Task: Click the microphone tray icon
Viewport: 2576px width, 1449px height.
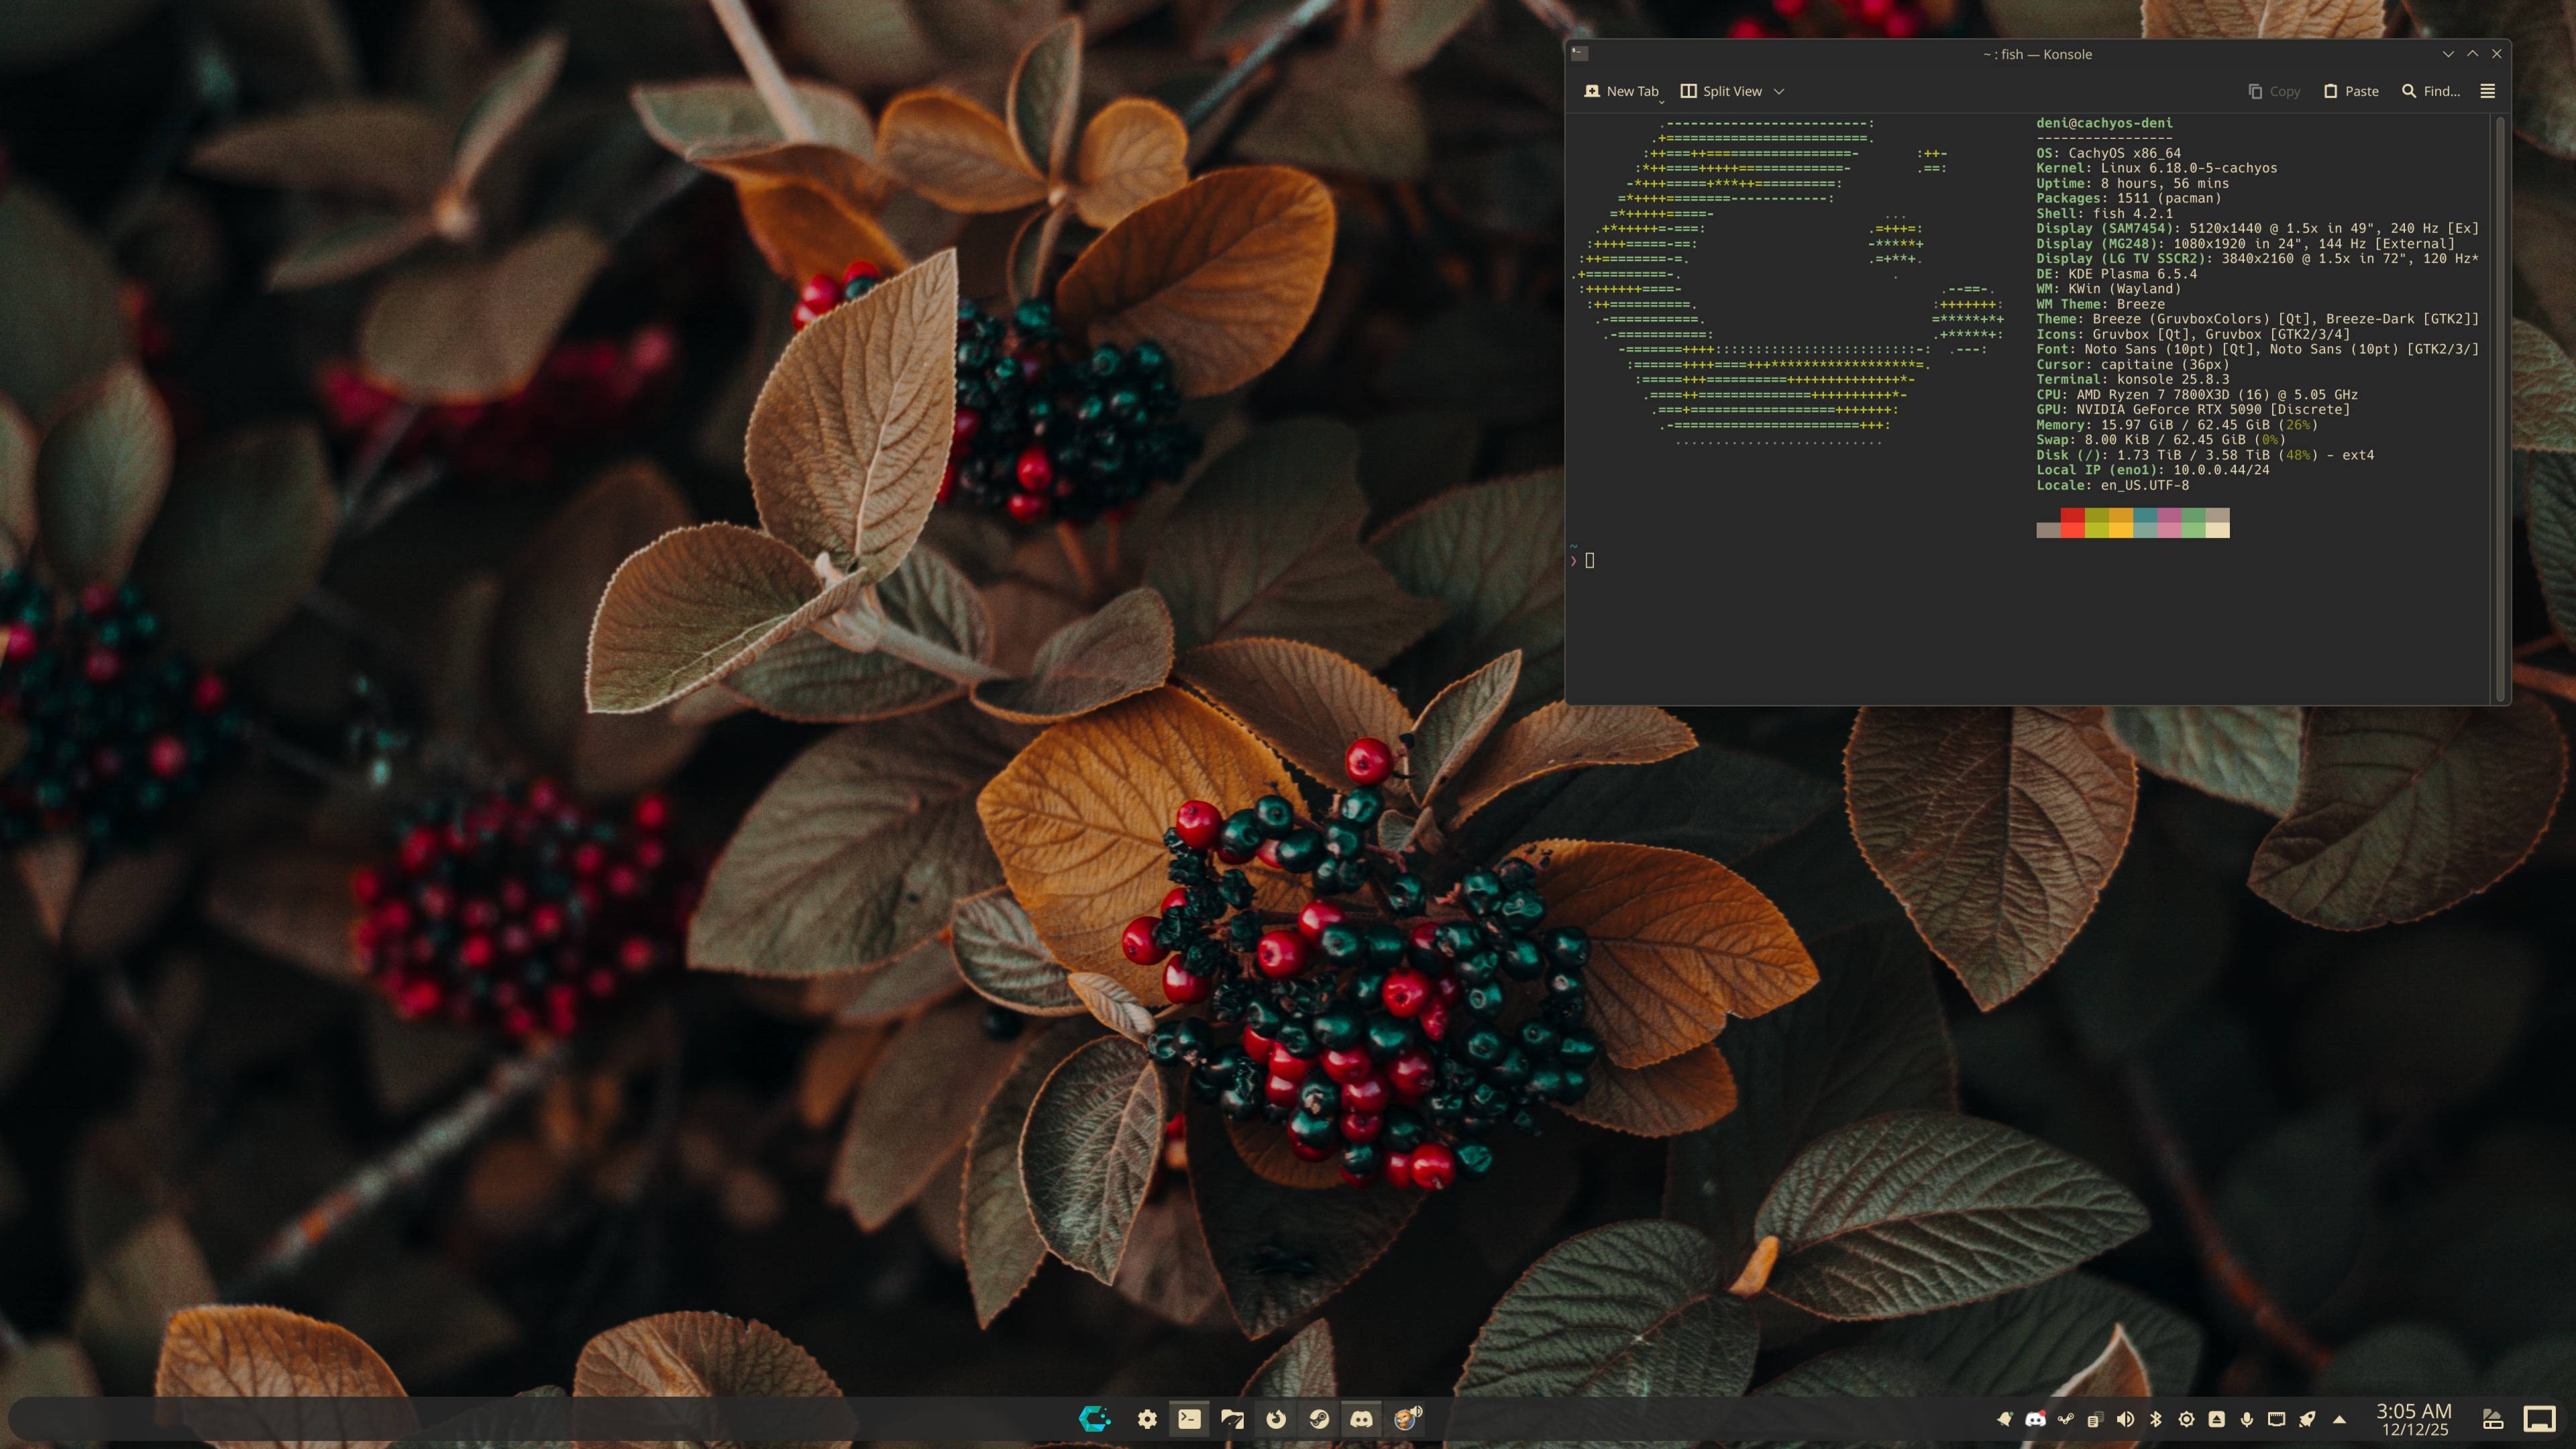Action: click(2247, 1419)
